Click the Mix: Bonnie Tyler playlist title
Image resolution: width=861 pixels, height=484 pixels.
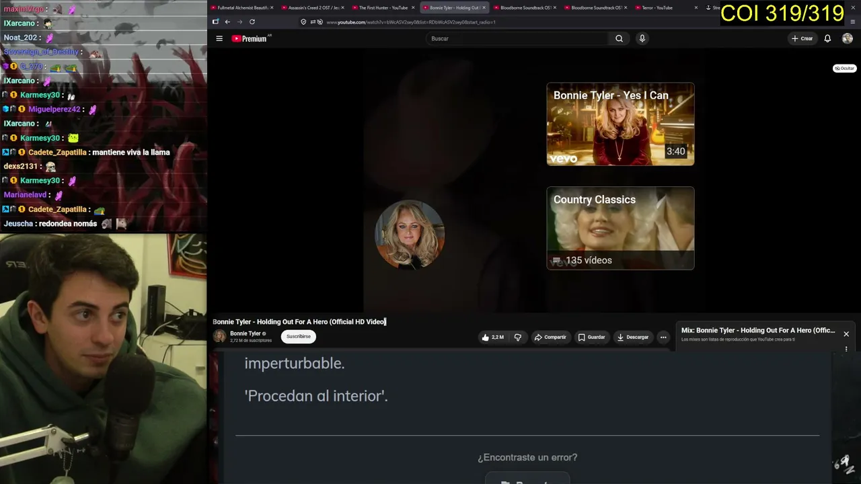758,331
